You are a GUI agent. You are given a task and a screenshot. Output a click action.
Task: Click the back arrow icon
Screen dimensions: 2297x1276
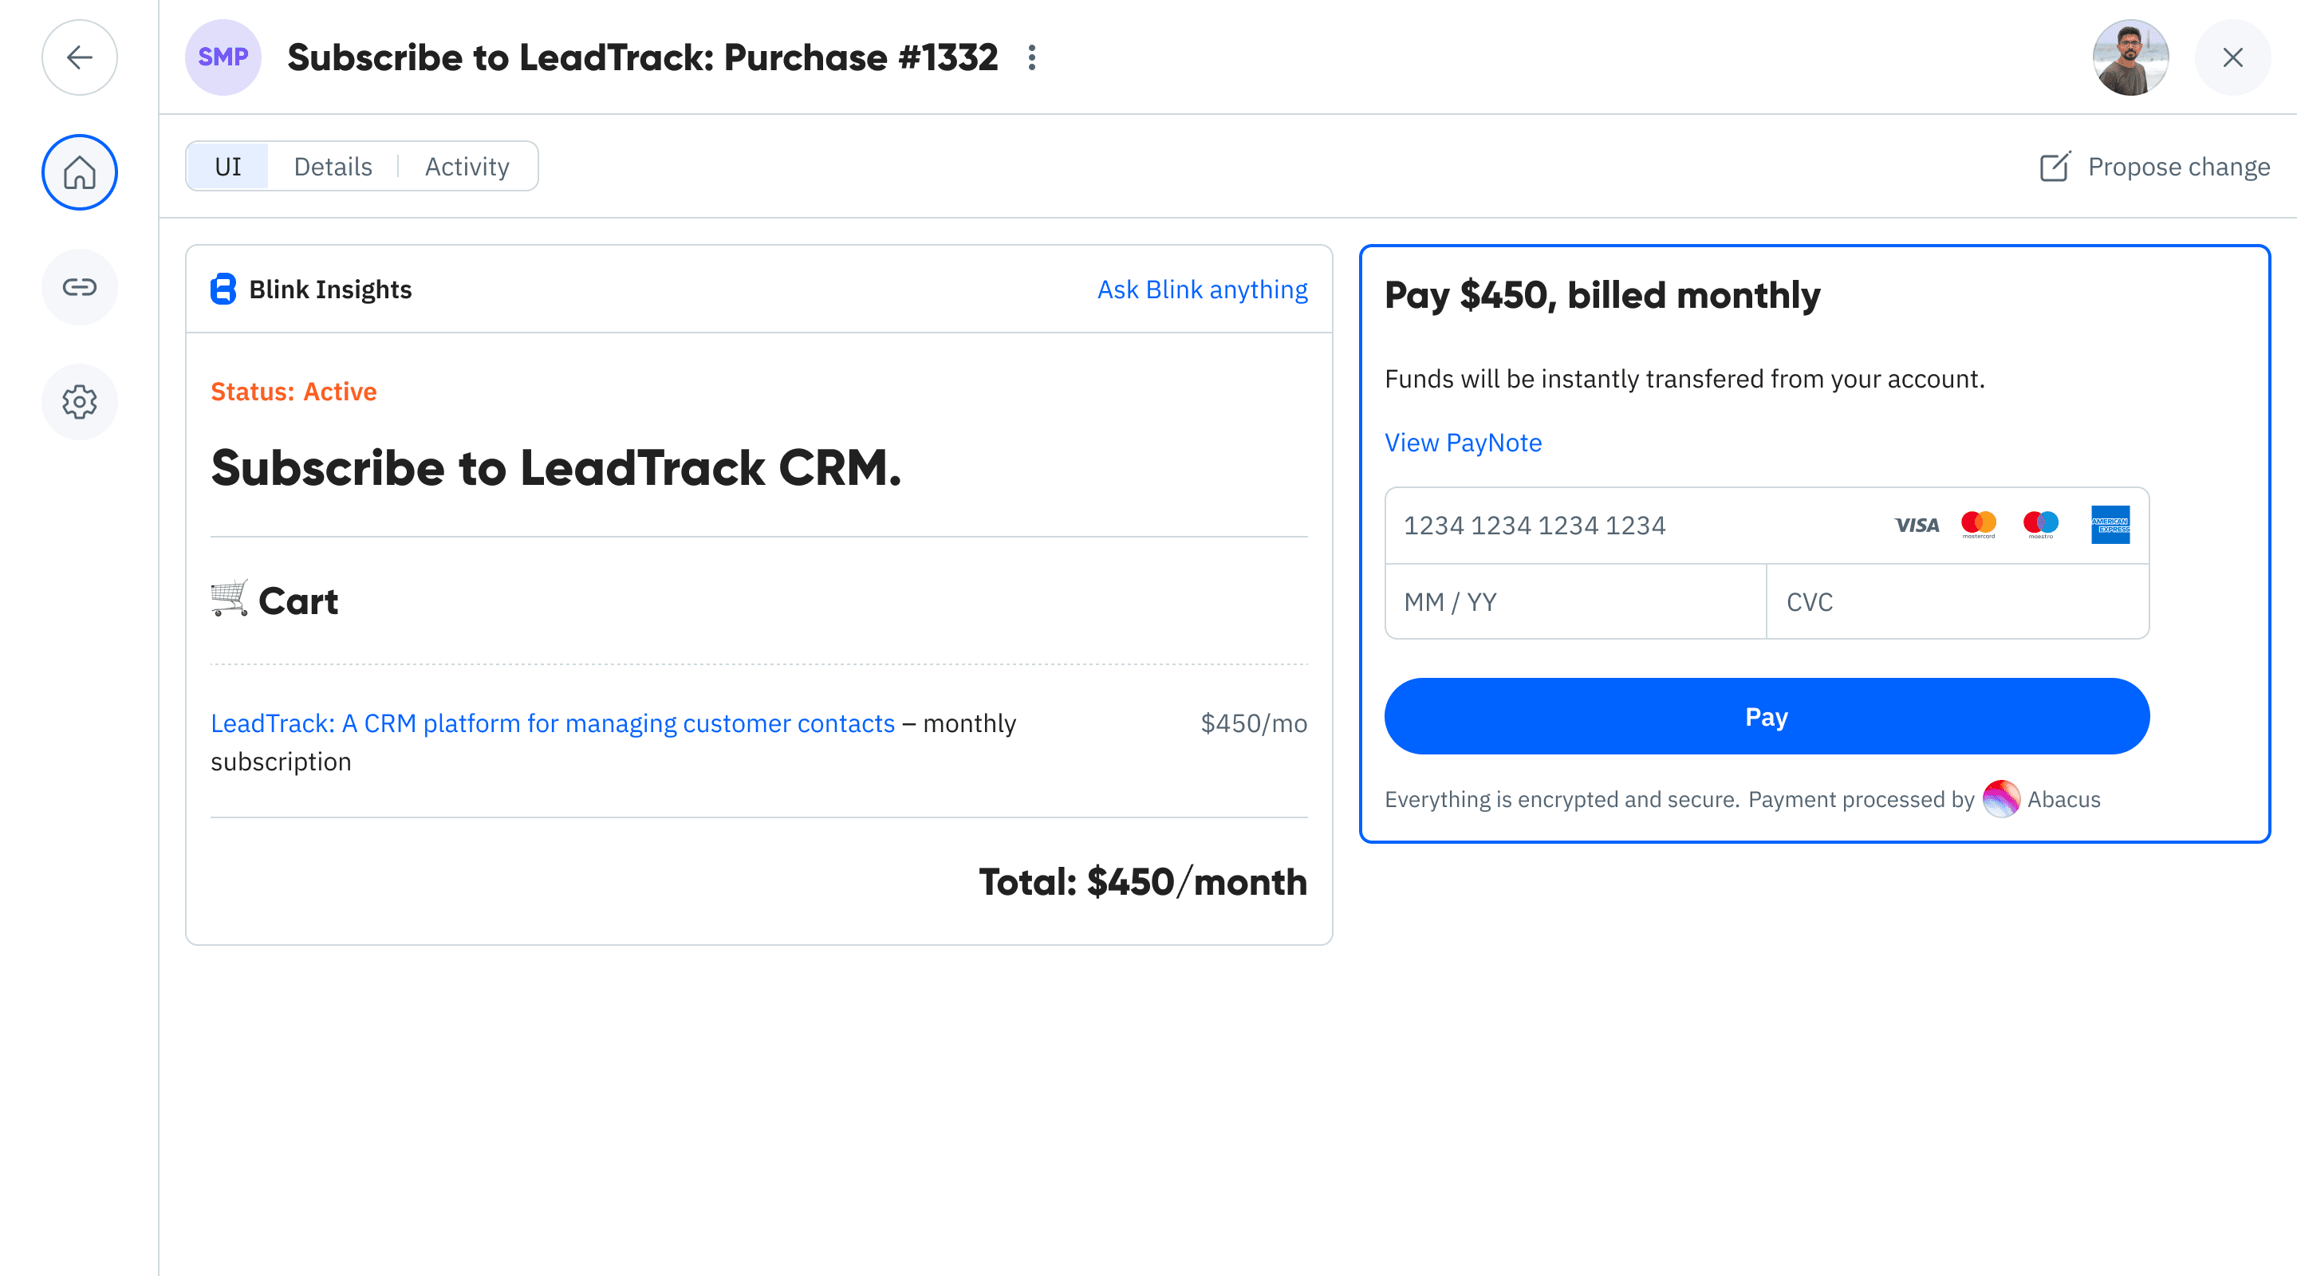[80, 58]
